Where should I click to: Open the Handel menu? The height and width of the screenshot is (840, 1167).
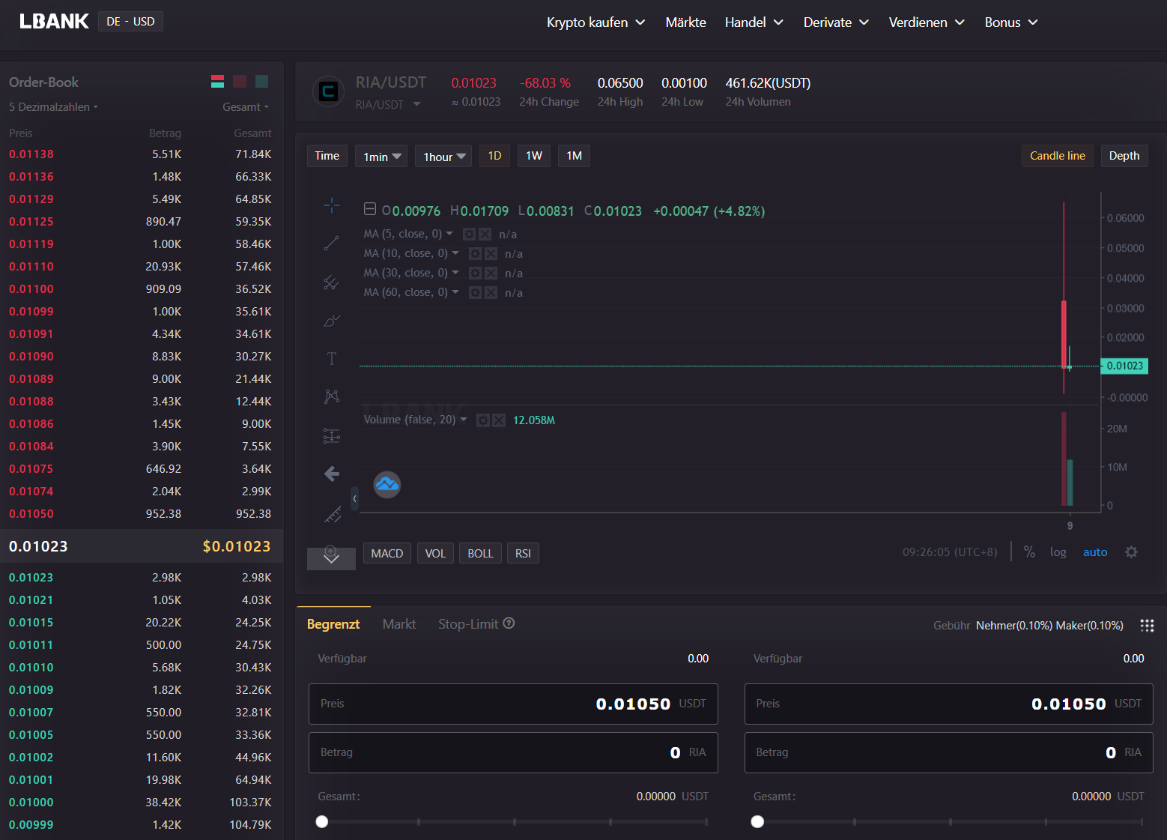point(754,22)
